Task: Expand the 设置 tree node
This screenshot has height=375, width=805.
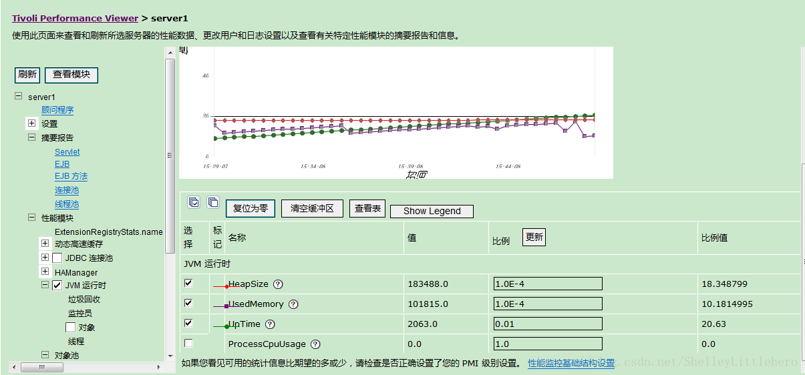Action: 31,123
